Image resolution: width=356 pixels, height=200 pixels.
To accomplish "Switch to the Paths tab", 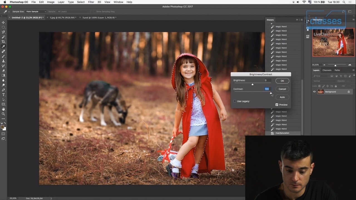I will click(x=337, y=70).
